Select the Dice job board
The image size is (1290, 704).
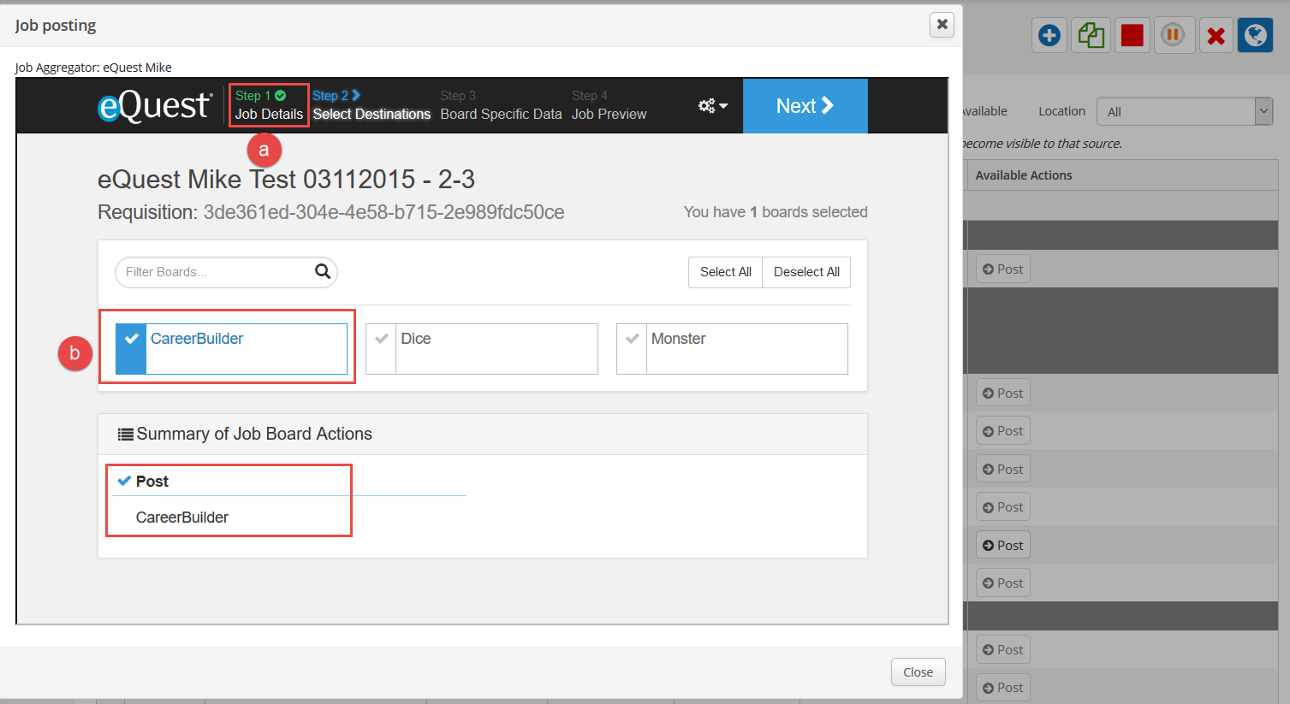pos(482,349)
